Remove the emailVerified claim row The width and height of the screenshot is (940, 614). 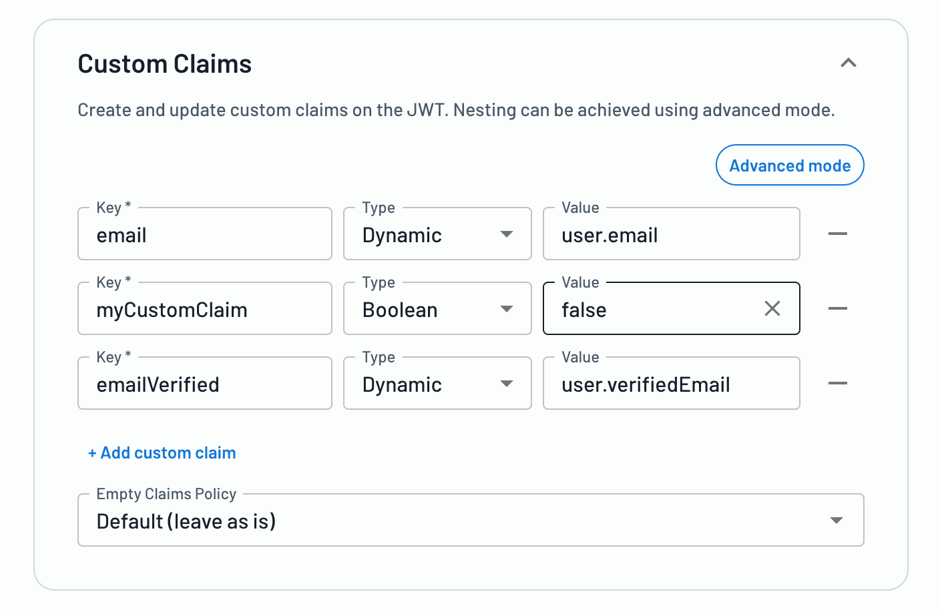pos(837,383)
